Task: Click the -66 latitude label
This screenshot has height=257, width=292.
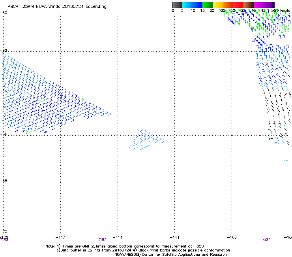Action: coord(4,134)
